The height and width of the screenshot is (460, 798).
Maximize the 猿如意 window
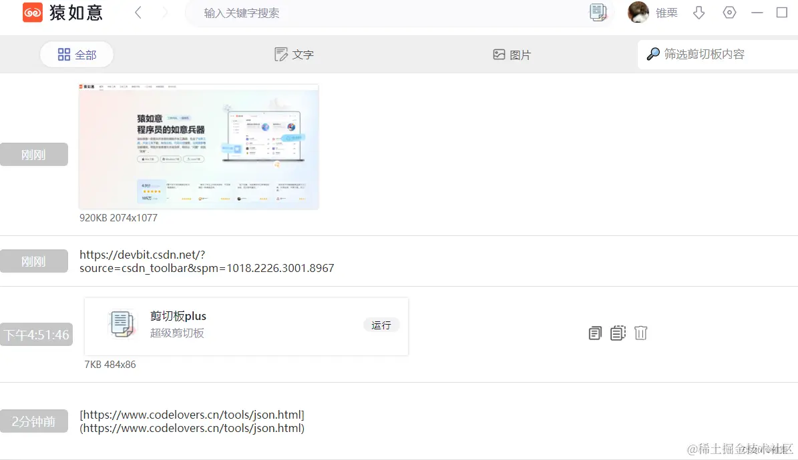coord(782,12)
